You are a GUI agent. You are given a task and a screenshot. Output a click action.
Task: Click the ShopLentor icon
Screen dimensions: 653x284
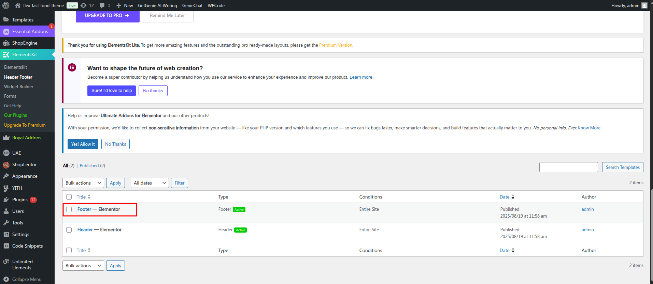pos(6,164)
